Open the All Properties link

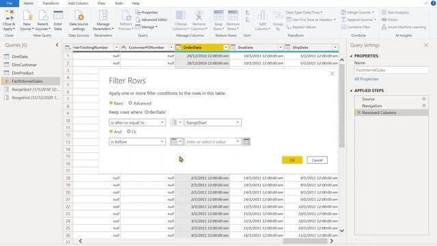[x=366, y=79]
